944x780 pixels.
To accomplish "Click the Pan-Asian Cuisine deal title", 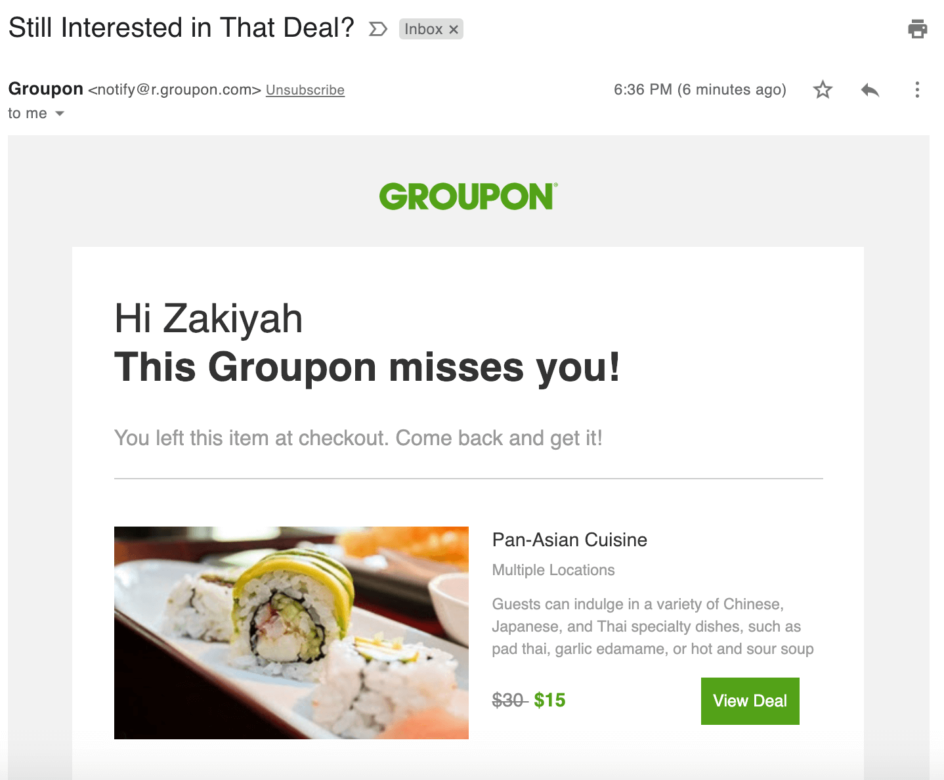I will click(x=570, y=540).
